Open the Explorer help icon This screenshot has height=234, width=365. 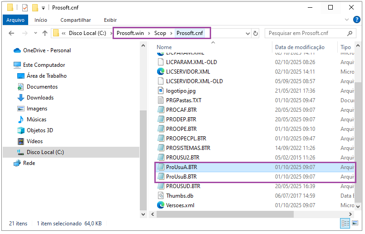click(357, 20)
